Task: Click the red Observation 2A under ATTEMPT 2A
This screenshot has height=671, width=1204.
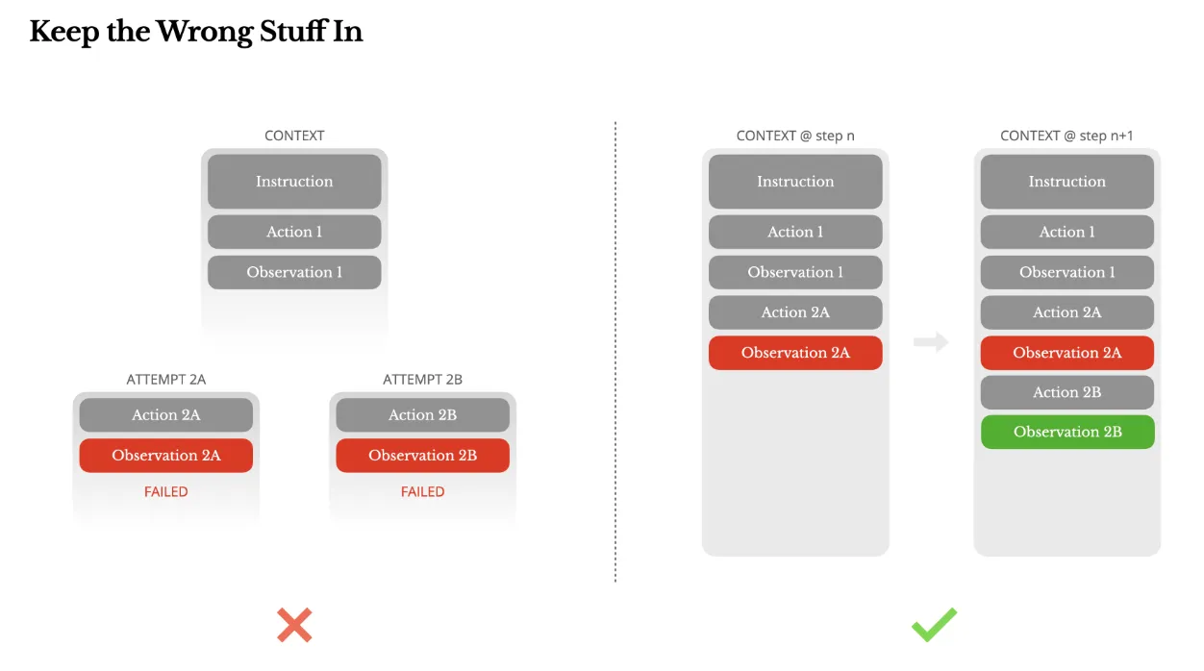Action: [x=166, y=456]
